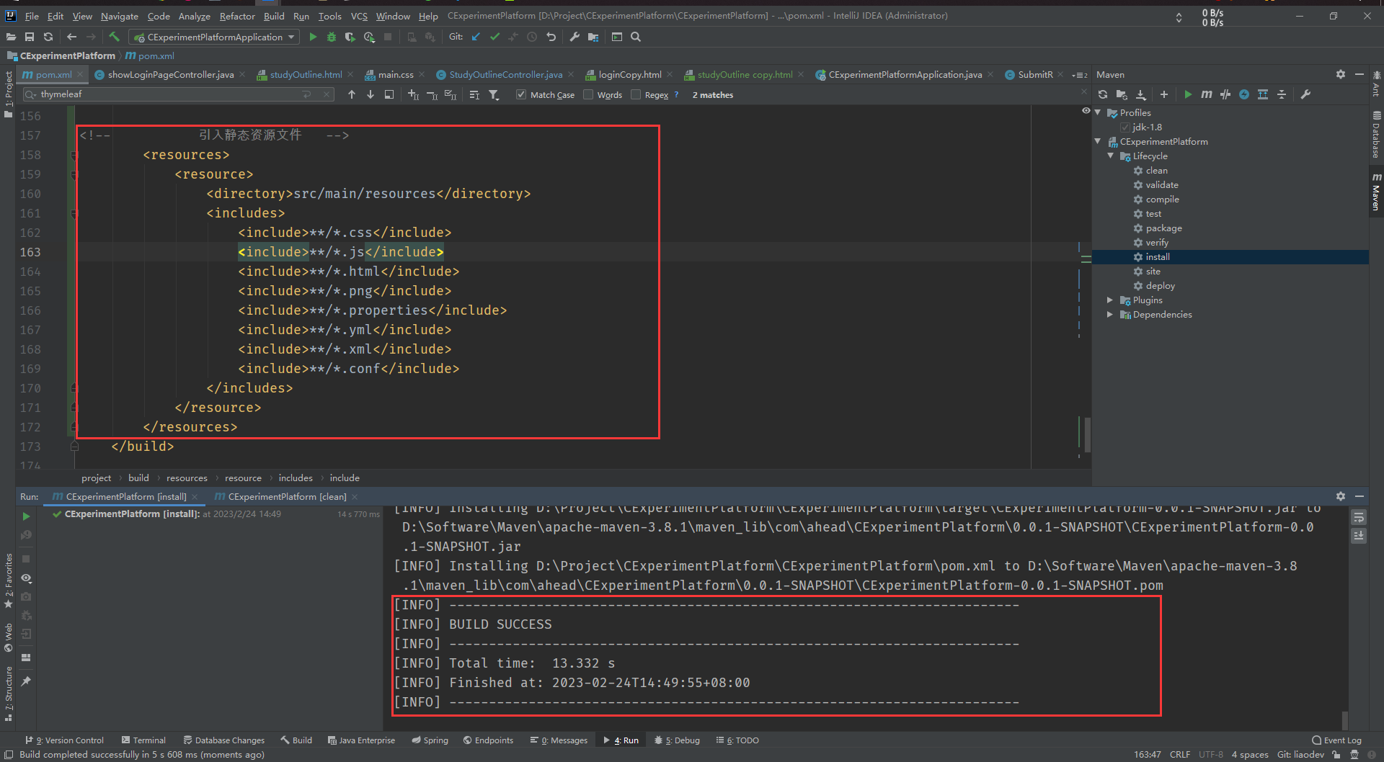The height and width of the screenshot is (762, 1384).
Task: Commit changes via the Git checkmark icon
Action: [x=495, y=37]
